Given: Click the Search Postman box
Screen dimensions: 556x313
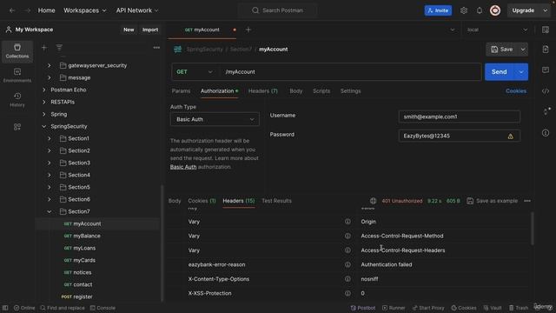Looking at the screenshot, I should [278, 10].
